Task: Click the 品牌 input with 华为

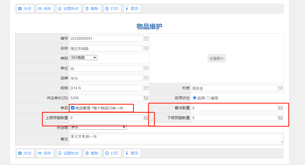Action: 106,78
